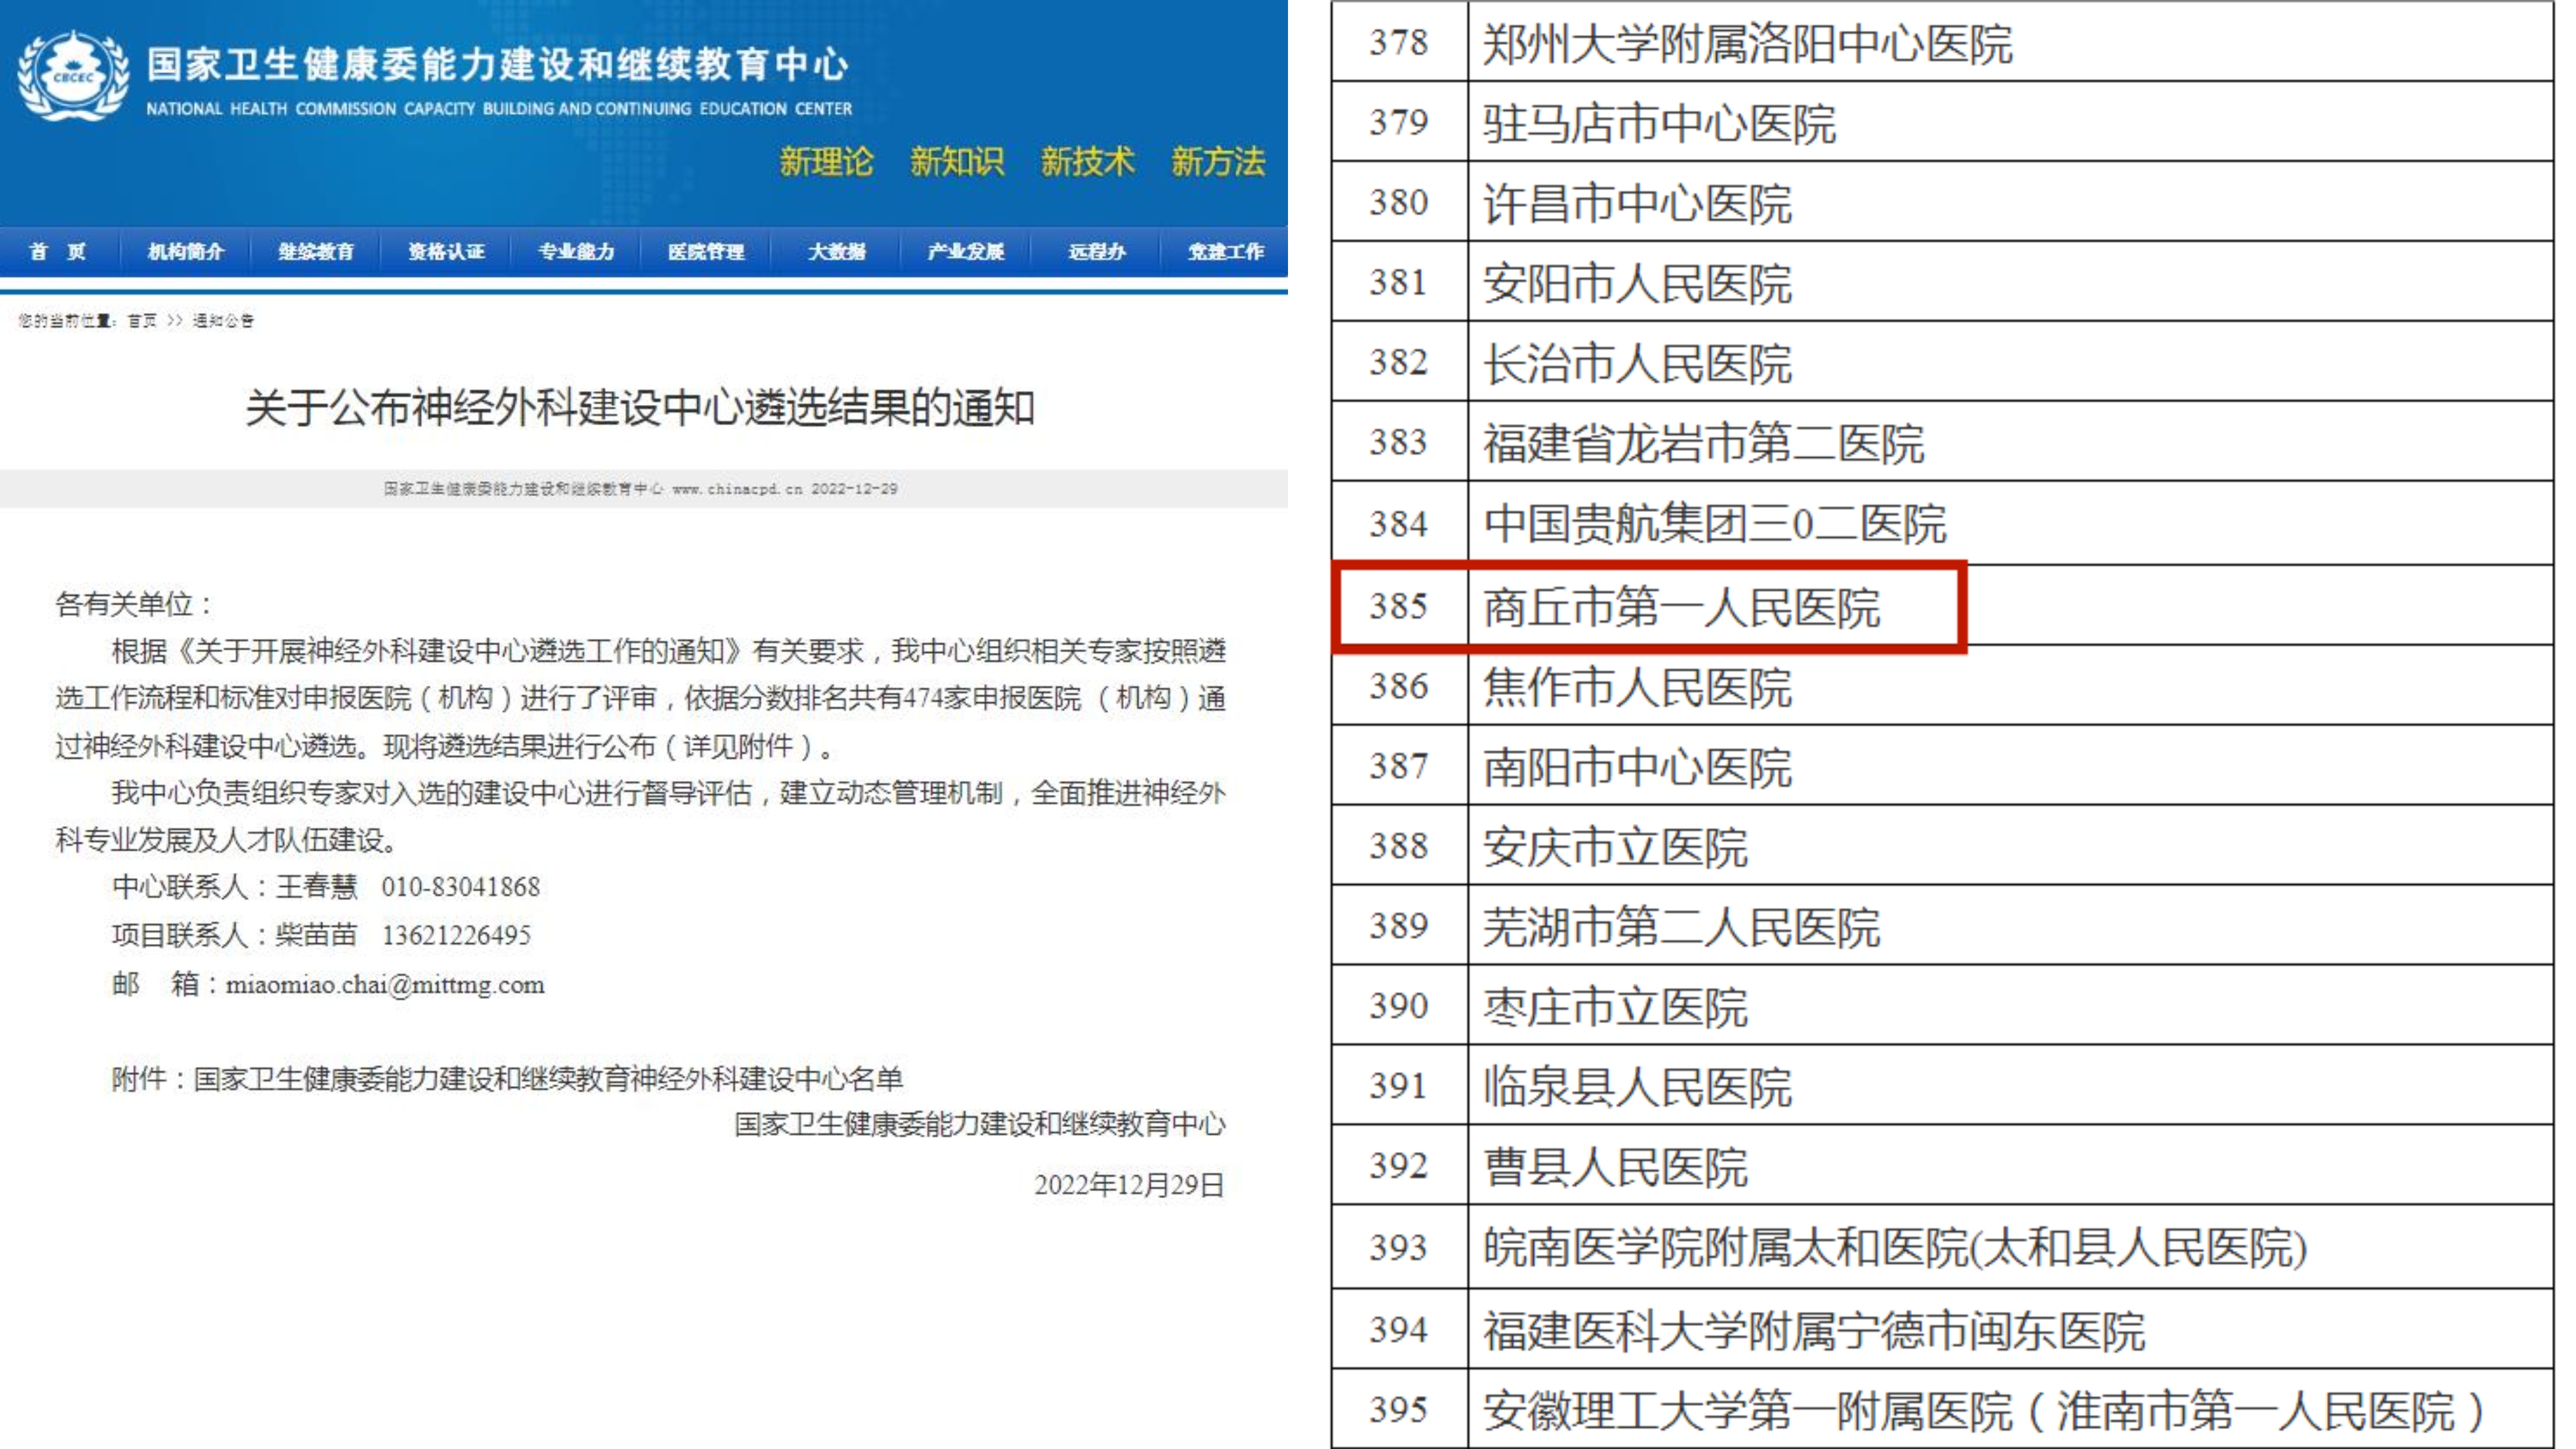Click table row 曹县人民医院

coord(1942,1165)
